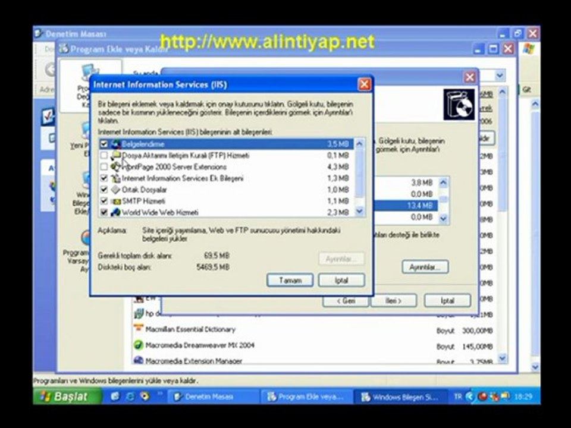Click down arrow of Denetim Masası scrollbar
The height and width of the screenshot is (428, 571).
535,367
